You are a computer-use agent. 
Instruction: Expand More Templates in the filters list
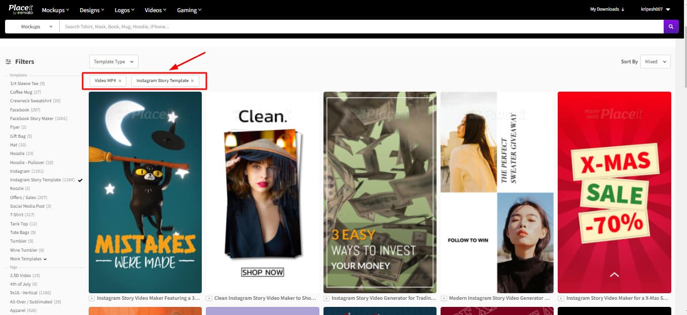point(28,259)
